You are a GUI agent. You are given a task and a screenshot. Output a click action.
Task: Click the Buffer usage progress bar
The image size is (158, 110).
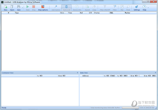point(130,108)
